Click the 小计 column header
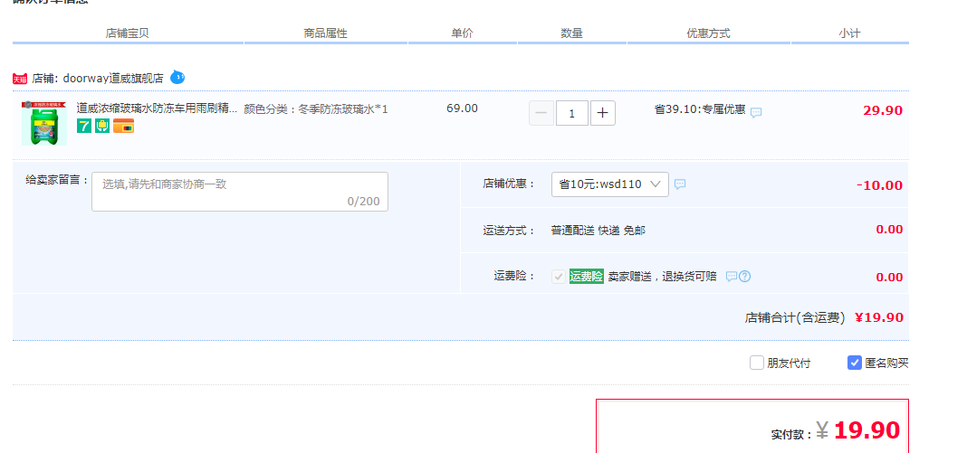This screenshot has width=967, height=453. click(849, 33)
